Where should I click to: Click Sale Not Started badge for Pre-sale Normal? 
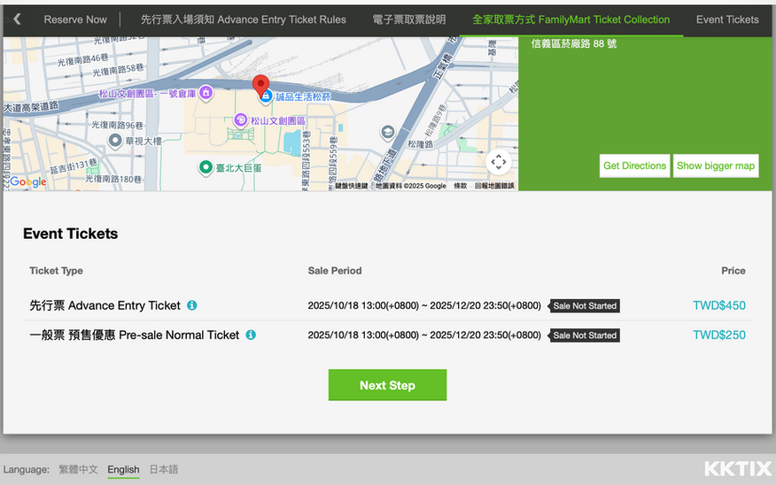click(584, 335)
